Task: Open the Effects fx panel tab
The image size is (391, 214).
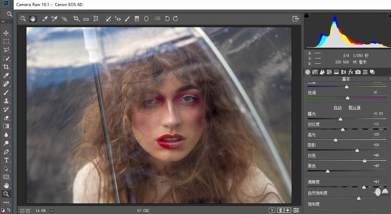Action: (x=351, y=72)
